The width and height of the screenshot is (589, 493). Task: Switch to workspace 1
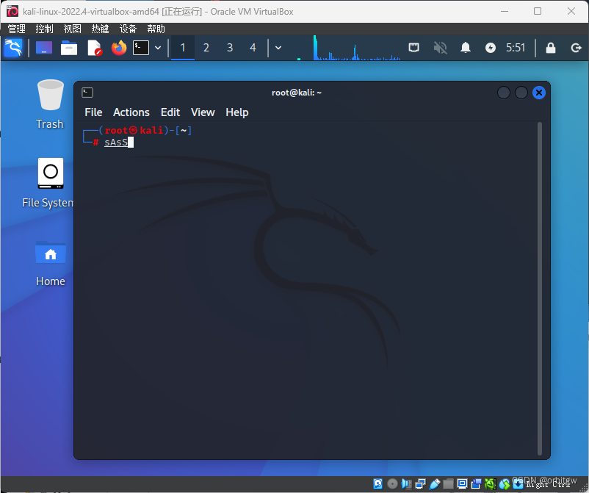click(183, 48)
